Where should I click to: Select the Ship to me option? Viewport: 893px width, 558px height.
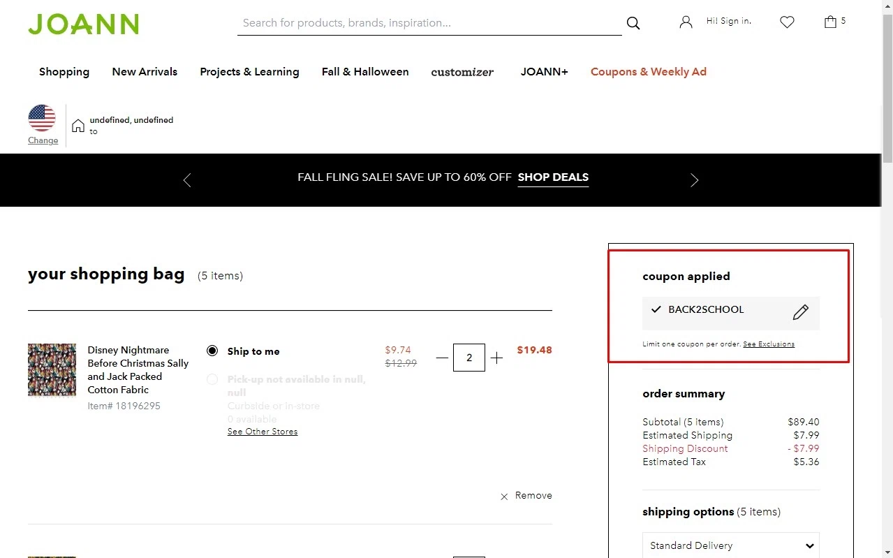[212, 351]
